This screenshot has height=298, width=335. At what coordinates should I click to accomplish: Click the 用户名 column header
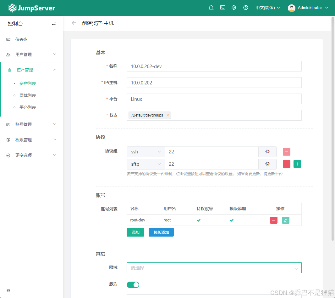point(170,209)
